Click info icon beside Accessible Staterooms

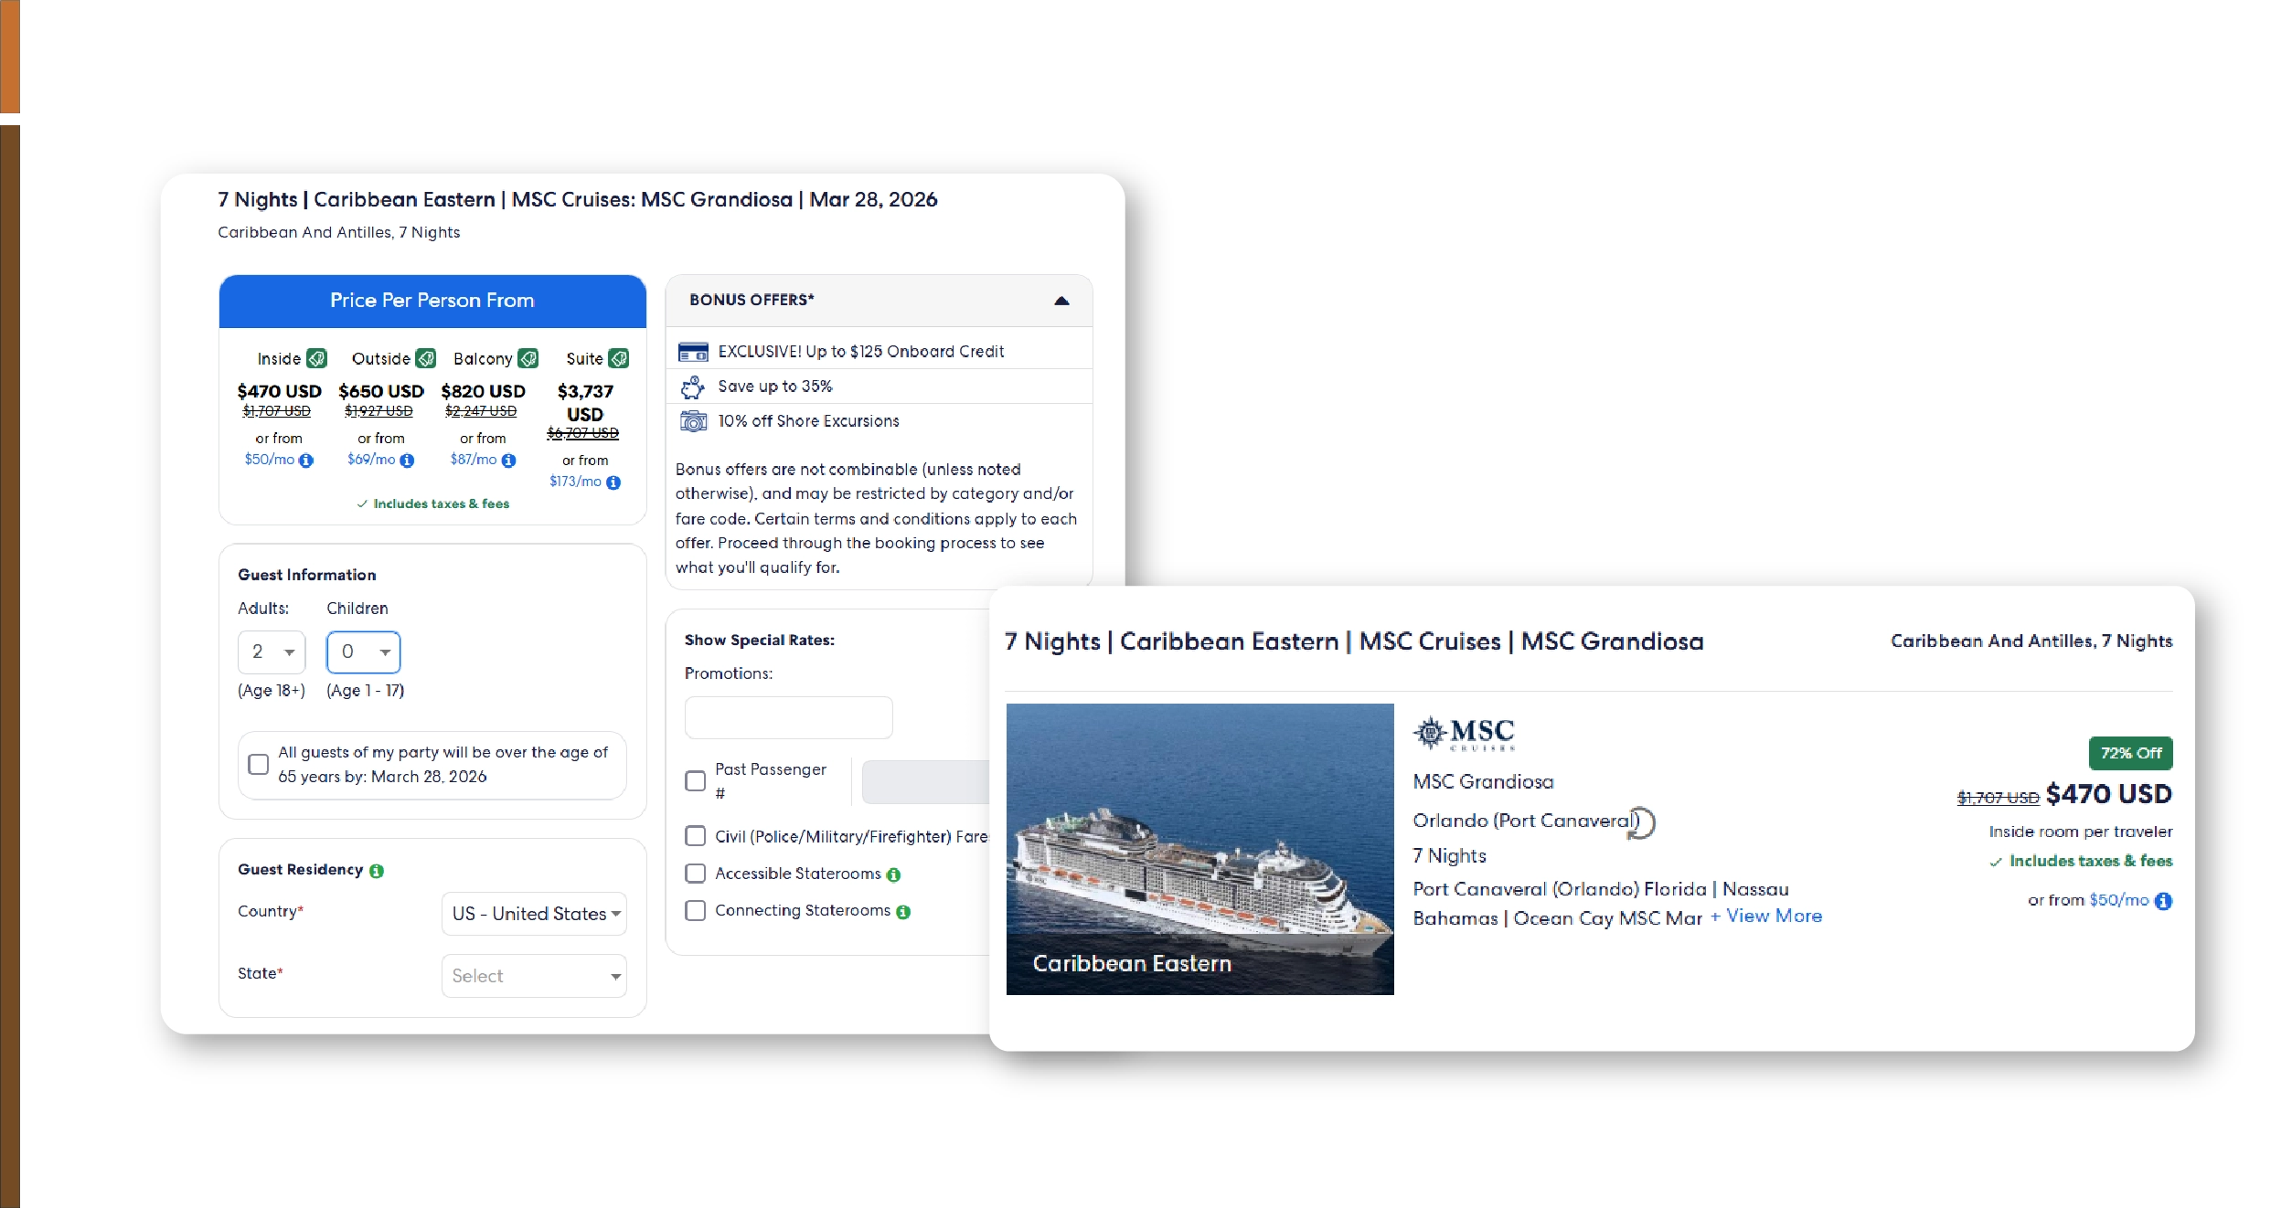pyautogui.click(x=893, y=875)
